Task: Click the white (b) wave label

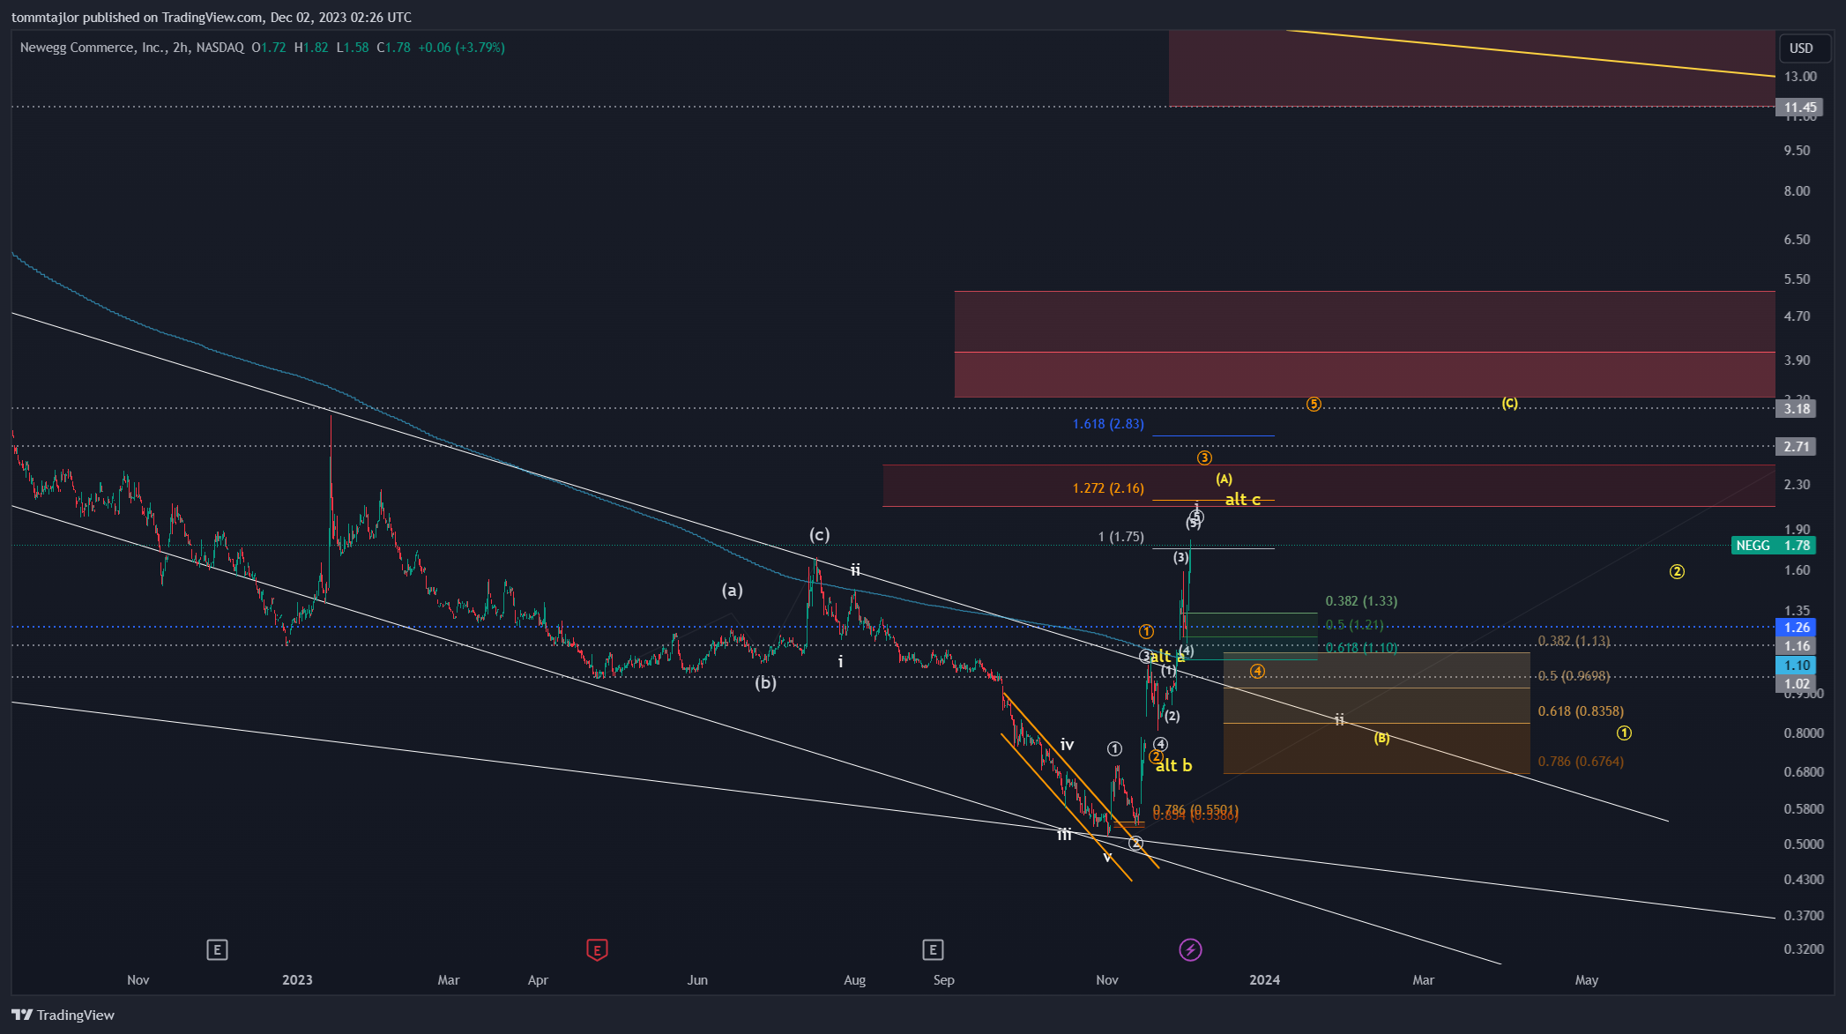Action: 765,683
